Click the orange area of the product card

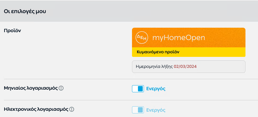coord(188,38)
